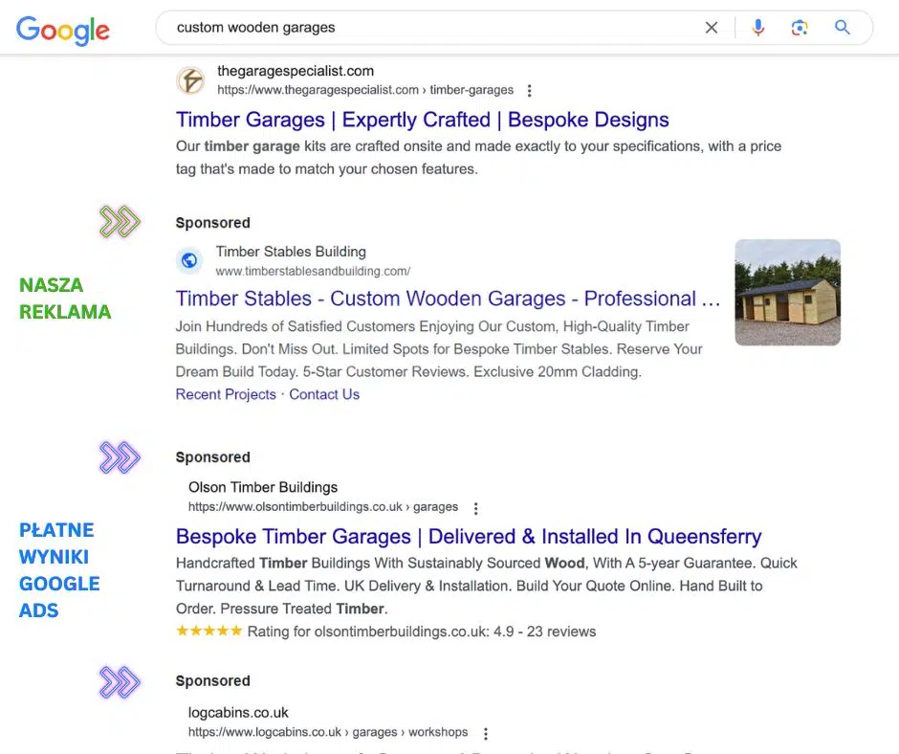Open Bespoke Timber Garages Queensferry ad
The width and height of the screenshot is (899, 754).
(x=468, y=536)
